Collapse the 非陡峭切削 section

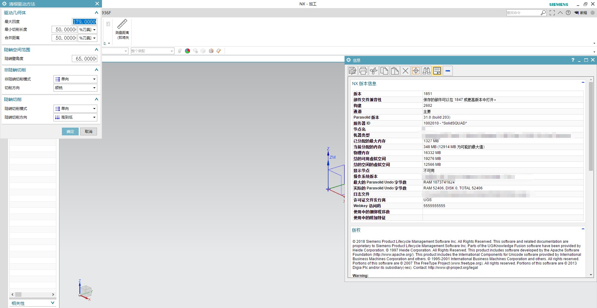[x=96, y=70]
